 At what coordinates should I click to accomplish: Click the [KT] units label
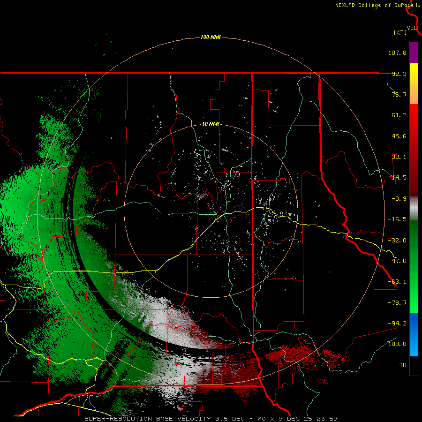(400, 32)
